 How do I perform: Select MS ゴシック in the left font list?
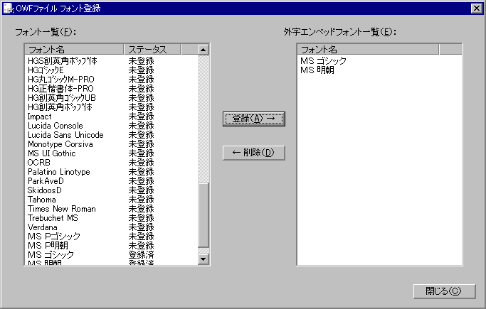point(51,255)
